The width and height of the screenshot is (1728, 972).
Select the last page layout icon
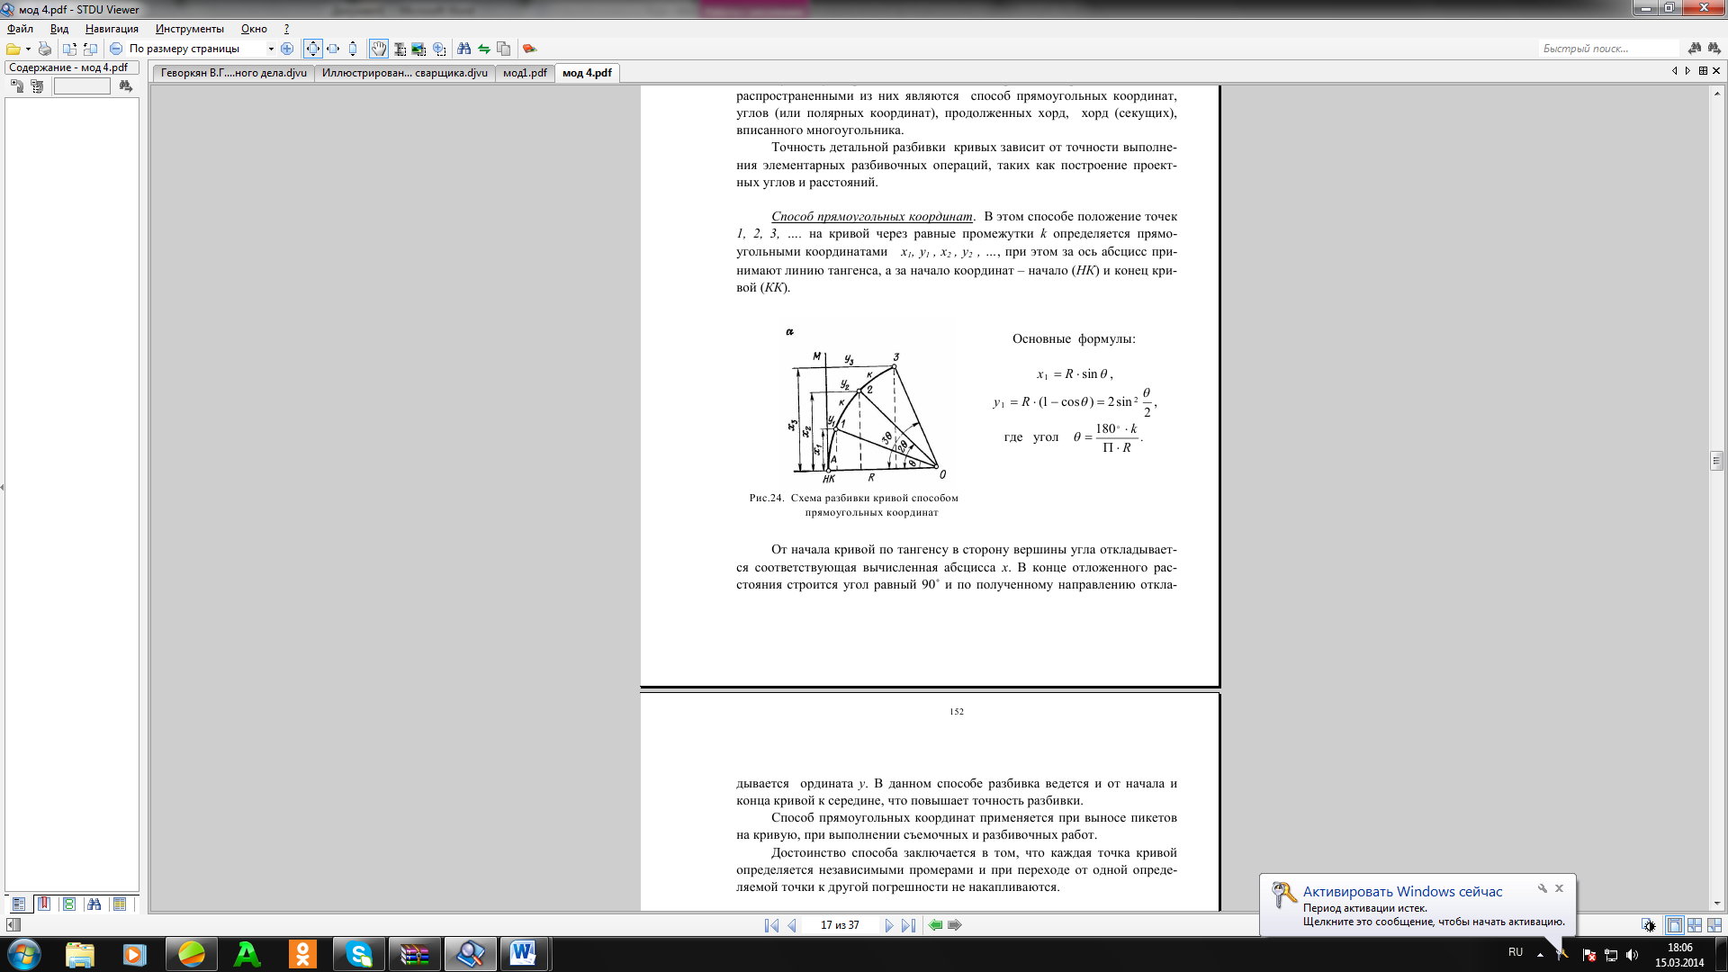click(x=1714, y=925)
